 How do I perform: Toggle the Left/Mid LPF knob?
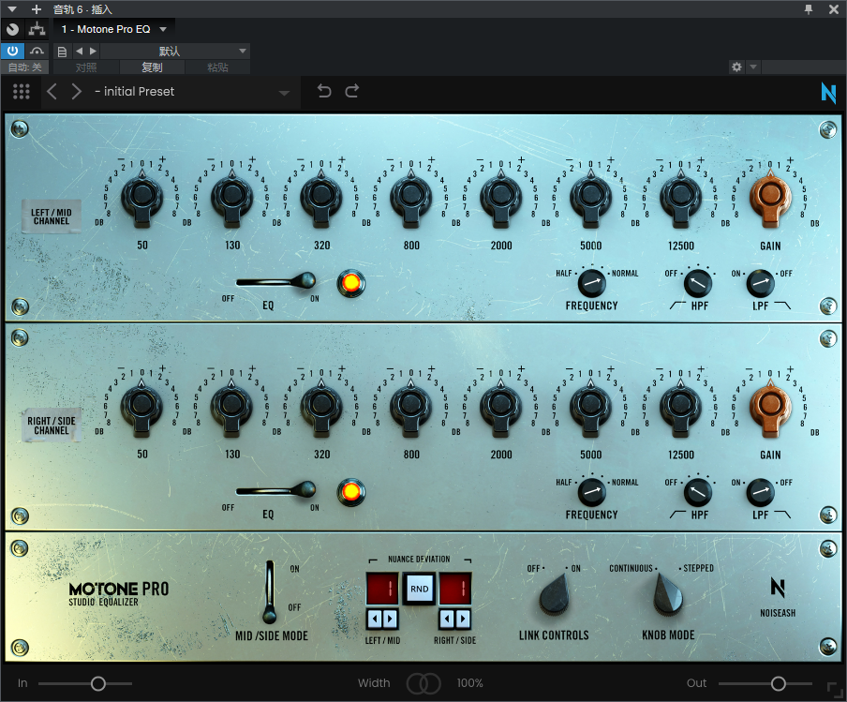point(761,283)
